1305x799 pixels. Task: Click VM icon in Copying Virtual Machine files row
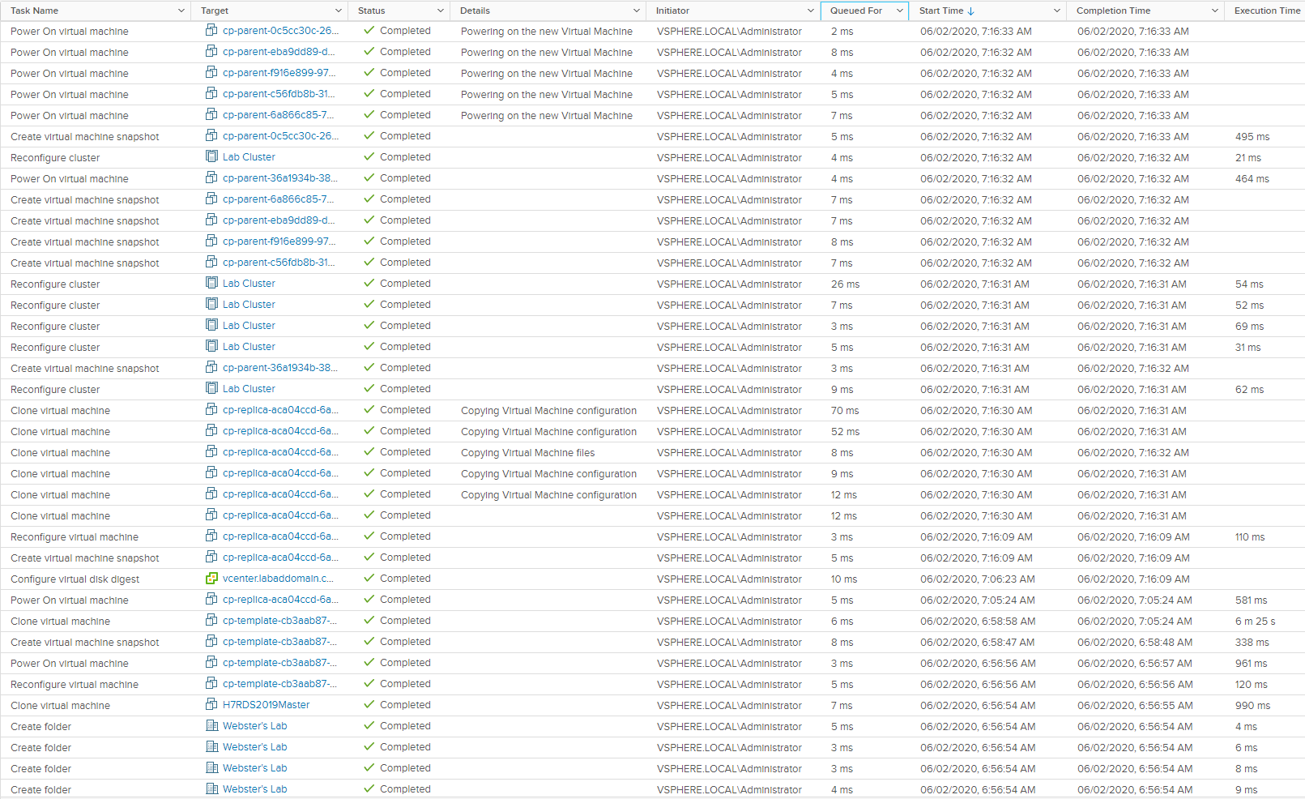tap(211, 452)
